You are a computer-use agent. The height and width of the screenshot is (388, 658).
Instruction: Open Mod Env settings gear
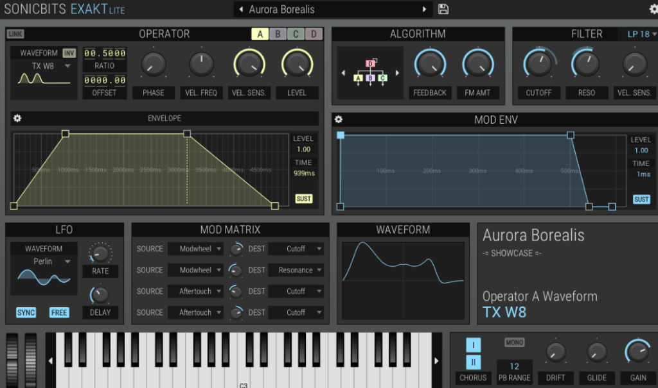click(x=339, y=119)
